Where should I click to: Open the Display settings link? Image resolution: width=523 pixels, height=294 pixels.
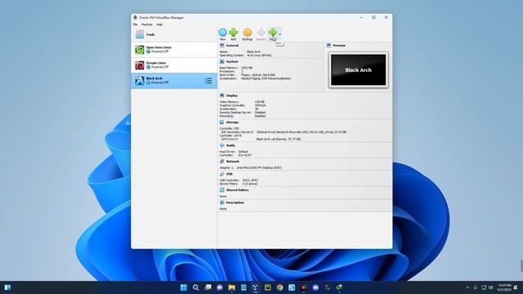coord(232,96)
